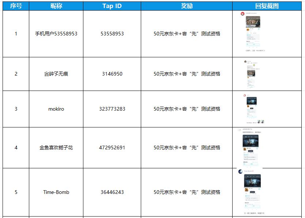Click the 奖励 column header

click(187, 6)
